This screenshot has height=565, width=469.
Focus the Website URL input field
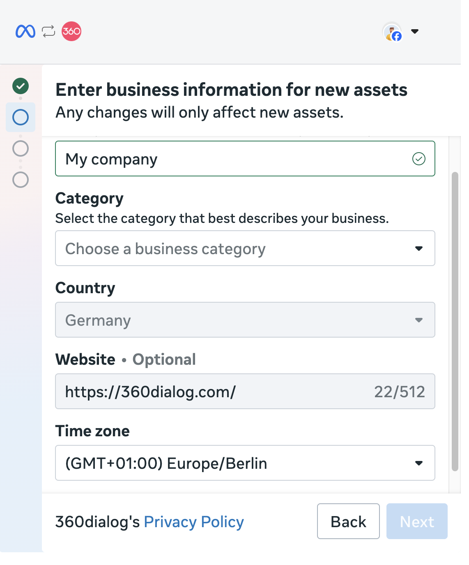pyautogui.click(x=214, y=391)
